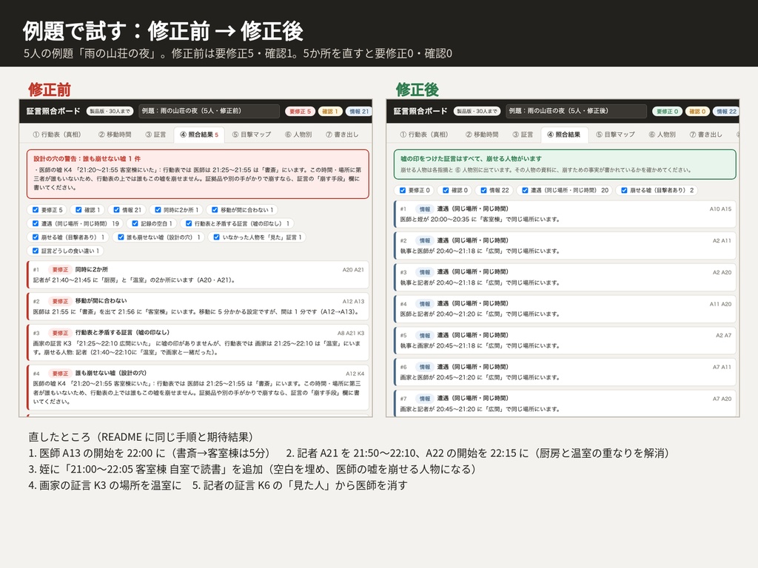Toggle 確認 1 filter in 修正前 board
The height and width of the screenshot is (568, 758).
[x=78, y=209]
